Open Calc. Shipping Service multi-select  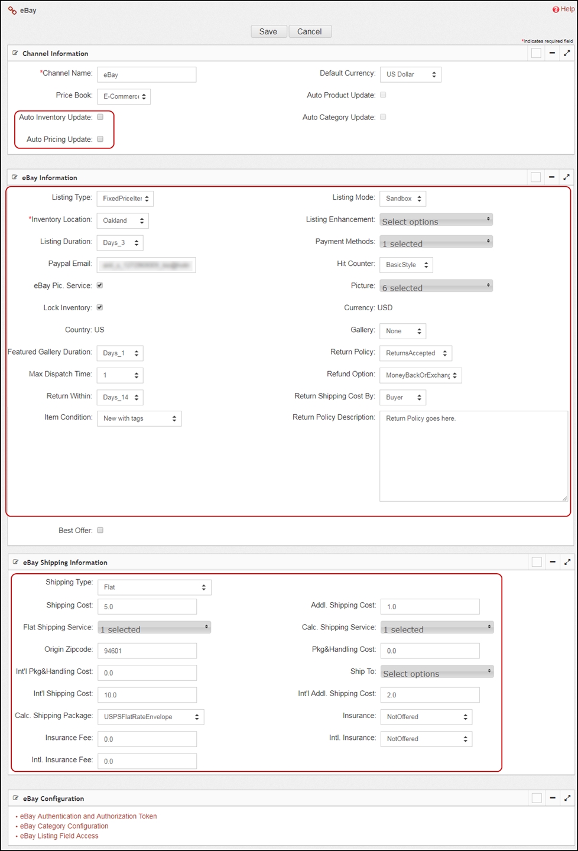tap(437, 628)
